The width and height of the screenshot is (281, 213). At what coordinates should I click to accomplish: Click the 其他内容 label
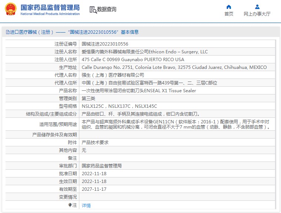point(68,150)
